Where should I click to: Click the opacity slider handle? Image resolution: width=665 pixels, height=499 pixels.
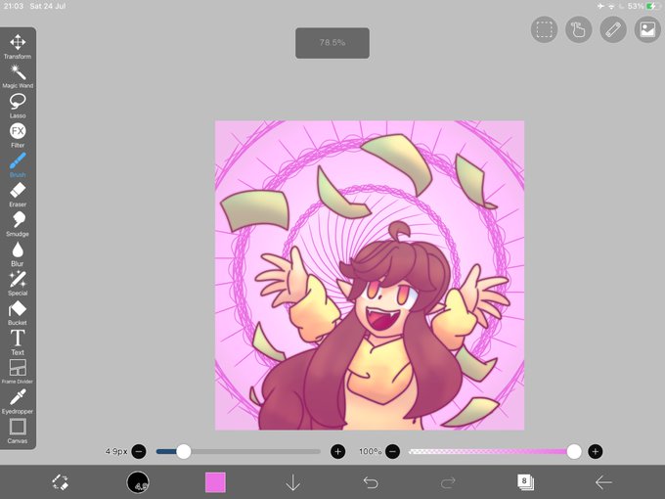(x=574, y=451)
